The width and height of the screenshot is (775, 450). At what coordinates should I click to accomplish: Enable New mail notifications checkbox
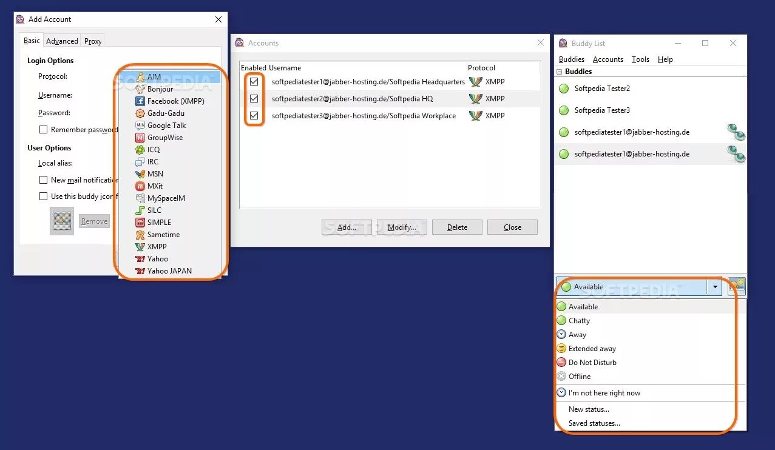43,180
